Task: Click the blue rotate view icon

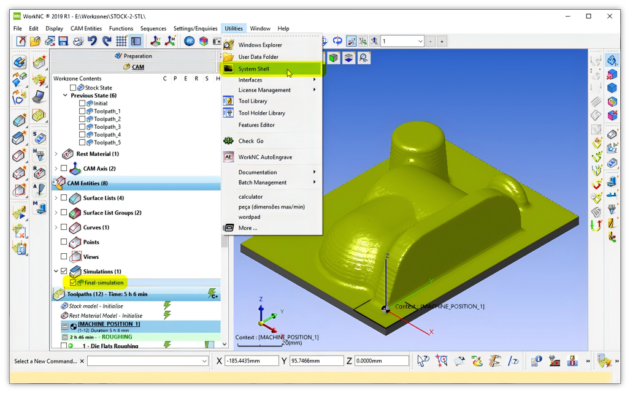Action: tap(337, 41)
